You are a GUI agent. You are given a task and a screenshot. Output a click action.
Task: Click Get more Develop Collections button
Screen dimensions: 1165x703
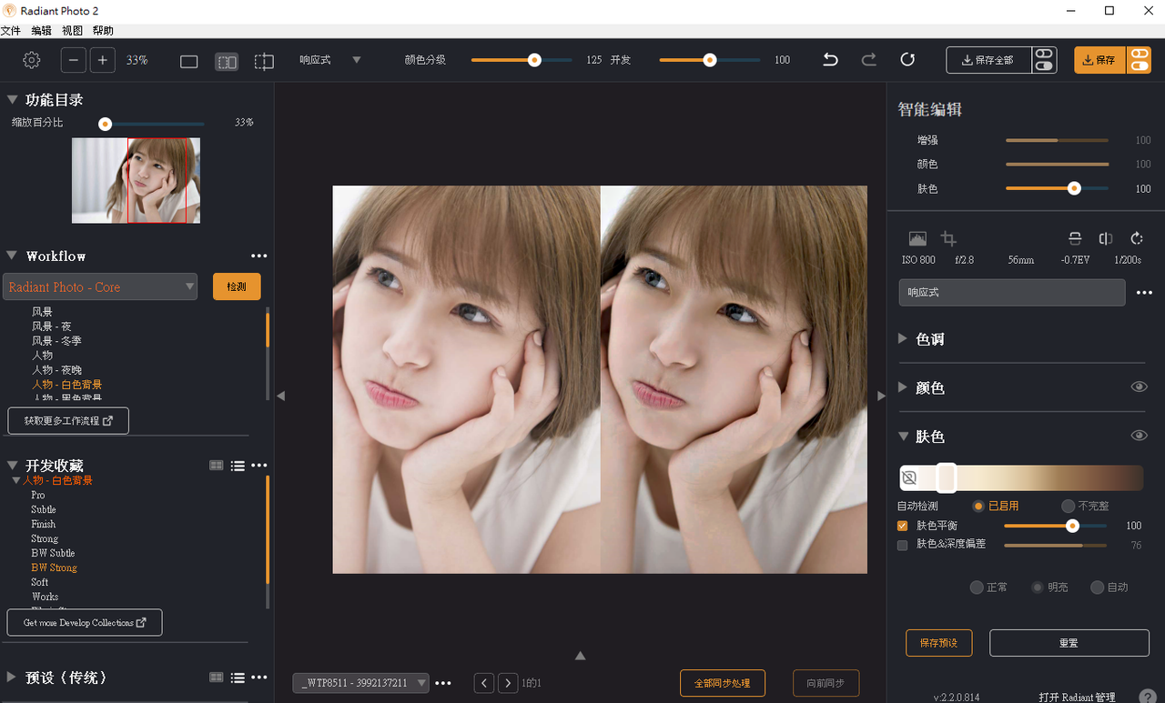click(85, 623)
